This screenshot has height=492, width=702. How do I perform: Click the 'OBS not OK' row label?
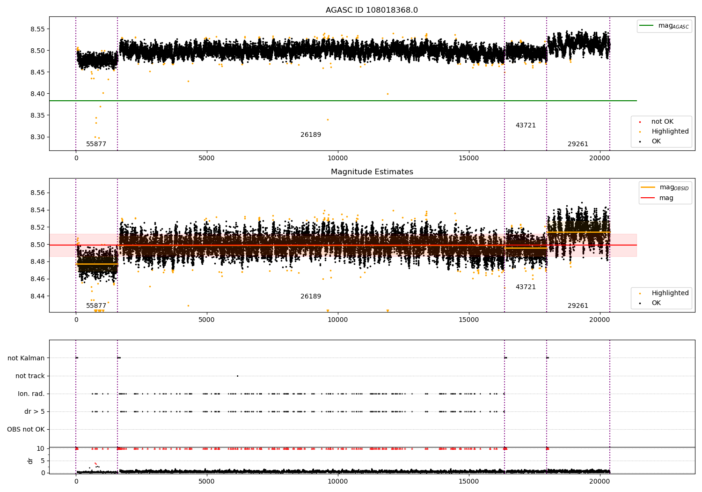point(26,430)
